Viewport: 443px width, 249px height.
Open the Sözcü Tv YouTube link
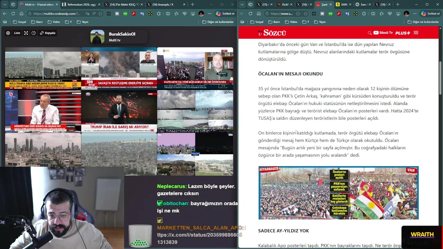click(383, 33)
